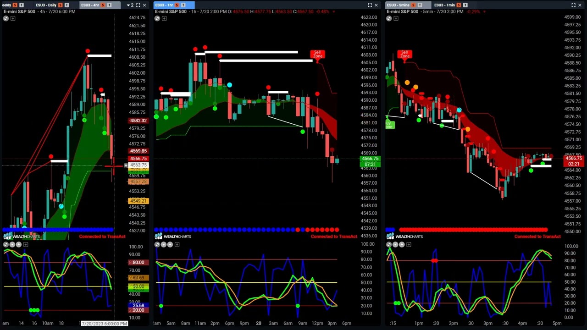
Task: Click the orange S badge on 1min tab
Action: (458, 5)
